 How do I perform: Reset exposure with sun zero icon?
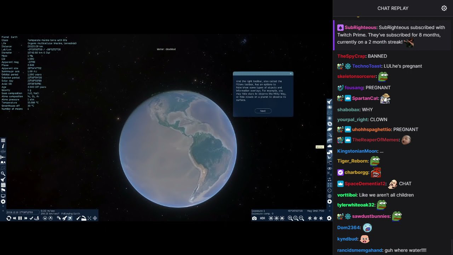click(276, 218)
